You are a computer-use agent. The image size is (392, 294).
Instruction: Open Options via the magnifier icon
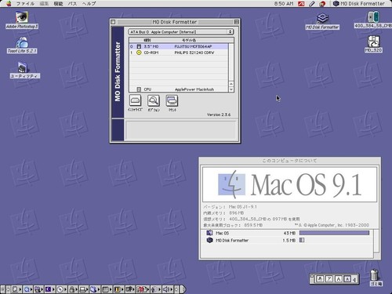coord(154,101)
